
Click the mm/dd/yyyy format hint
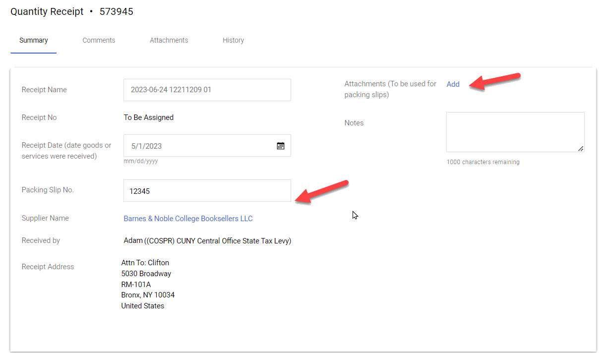point(141,161)
